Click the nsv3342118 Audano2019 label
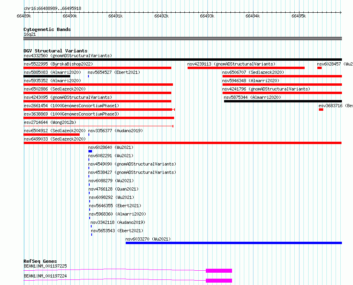The height and width of the screenshot is (285, 353). (x=118, y=222)
